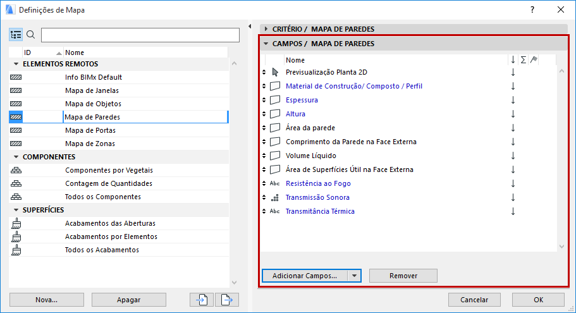Click the wall icon beside Mapa de Janelas
This screenshot has height=313, width=576.
pos(16,90)
